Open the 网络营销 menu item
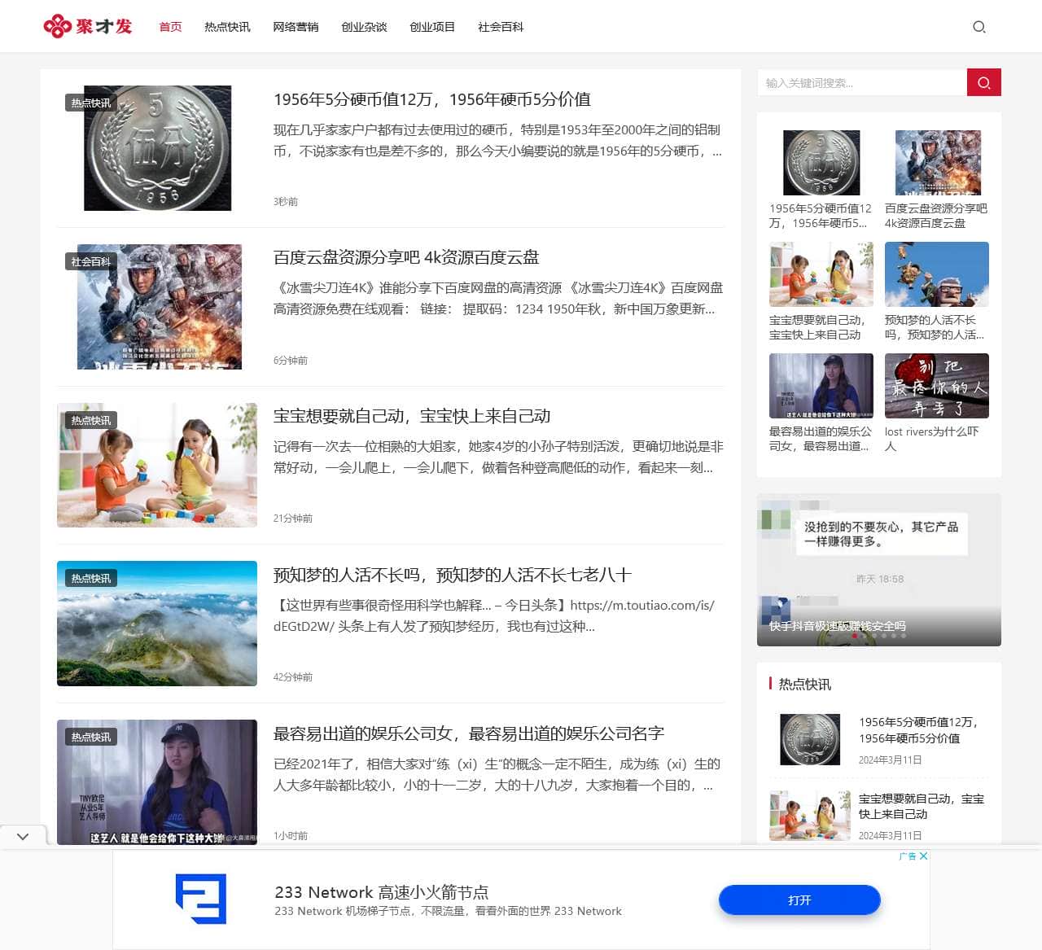The height and width of the screenshot is (950, 1042). 296,27
